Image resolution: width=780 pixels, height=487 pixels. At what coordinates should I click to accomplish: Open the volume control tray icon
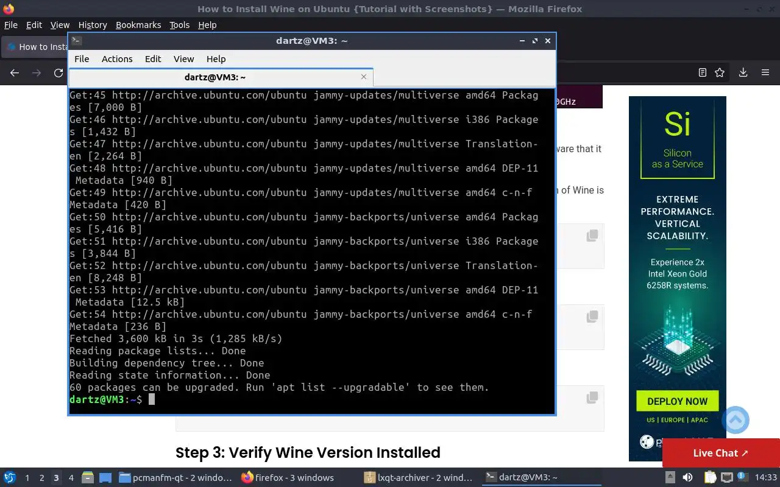point(687,478)
